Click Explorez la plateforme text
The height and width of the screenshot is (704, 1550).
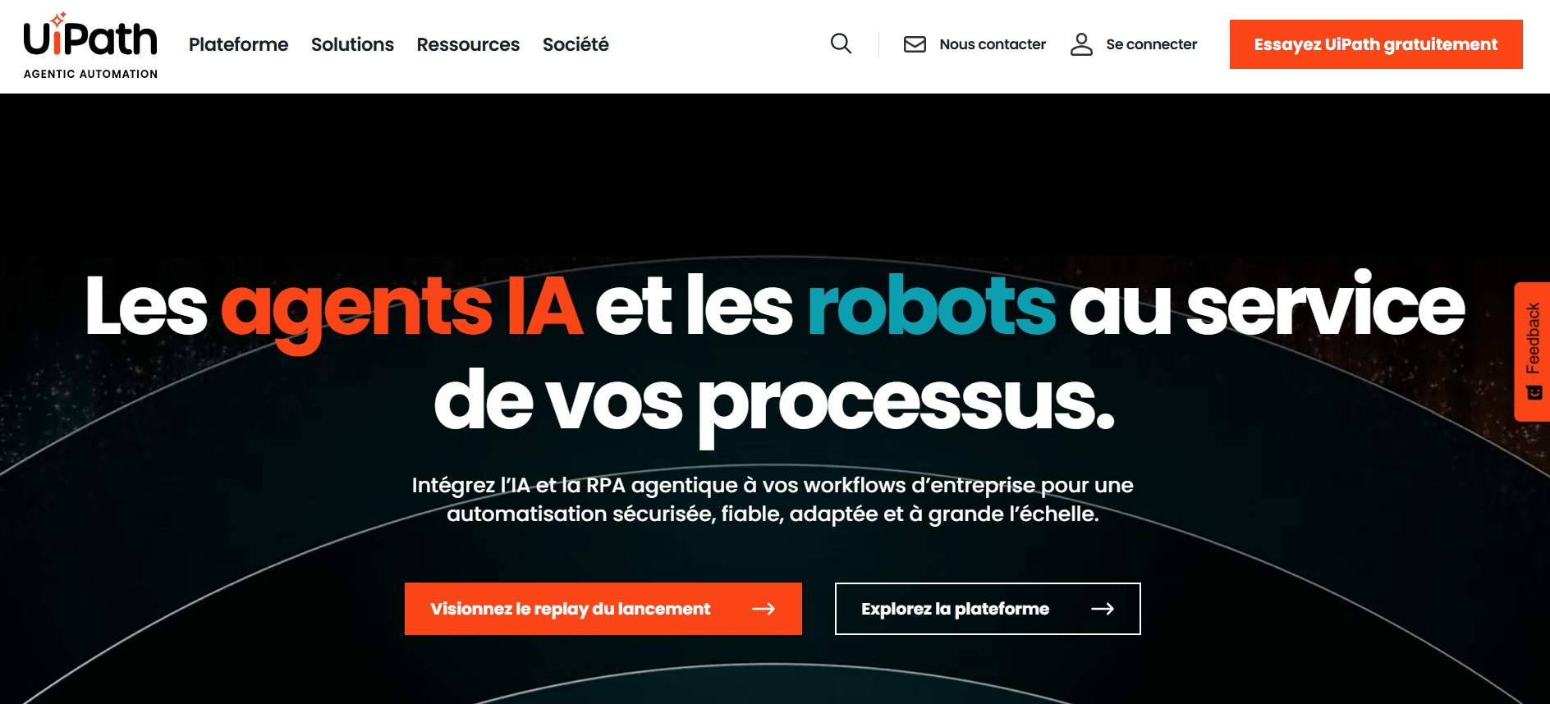tap(955, 609)
